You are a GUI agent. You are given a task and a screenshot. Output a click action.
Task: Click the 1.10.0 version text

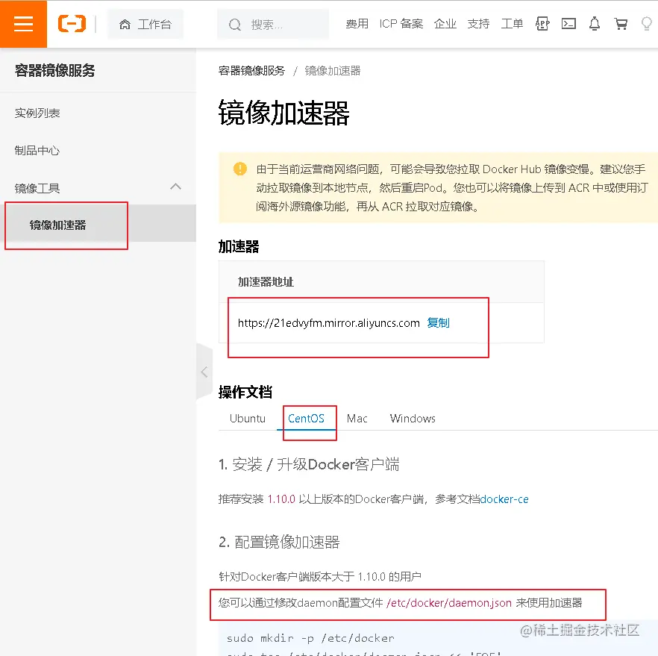pos(281,499)
